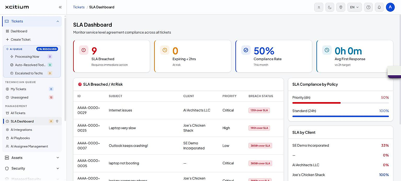This screenshot has width=401, height=181.
Task: Open Unassigned tickets queue
Action: click(32, 97)
